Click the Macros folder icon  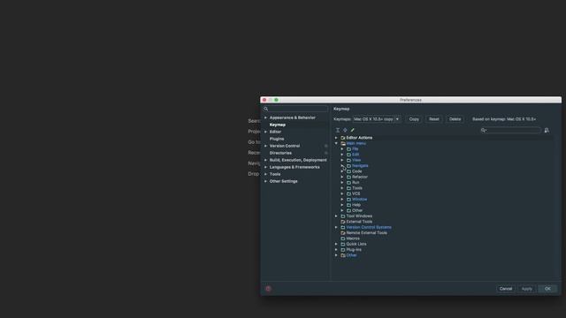point(343,238)
